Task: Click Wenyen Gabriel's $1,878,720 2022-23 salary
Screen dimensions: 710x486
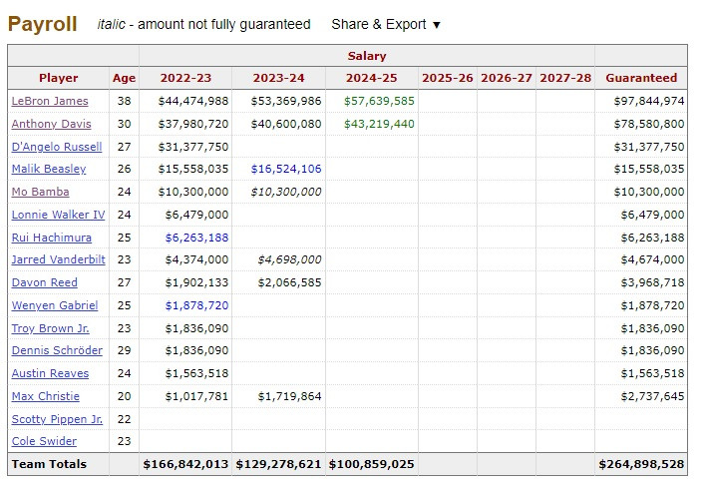Action: pyautogui.click(x=196, y=305)
